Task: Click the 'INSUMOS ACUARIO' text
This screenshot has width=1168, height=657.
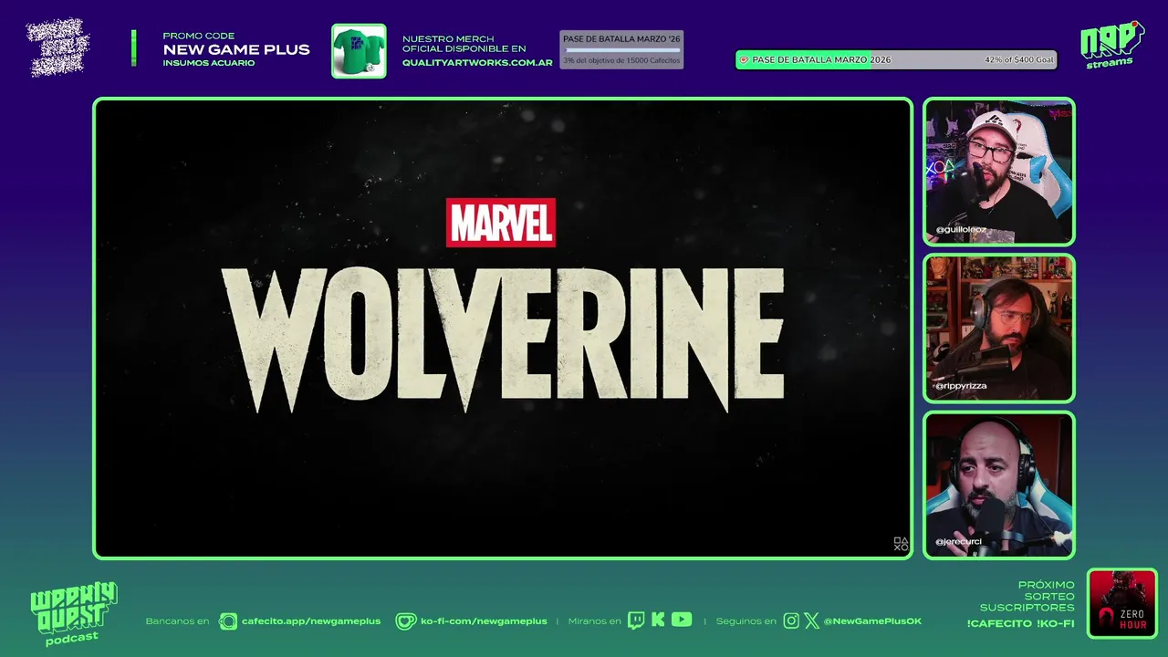Action: pyautogui.click(x=209, y=63)
